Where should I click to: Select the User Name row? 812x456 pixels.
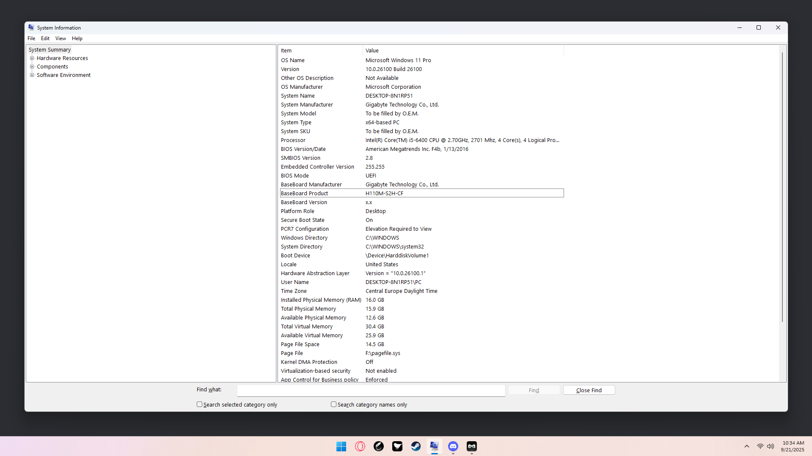pyautogui.click(x=422, y=282)
